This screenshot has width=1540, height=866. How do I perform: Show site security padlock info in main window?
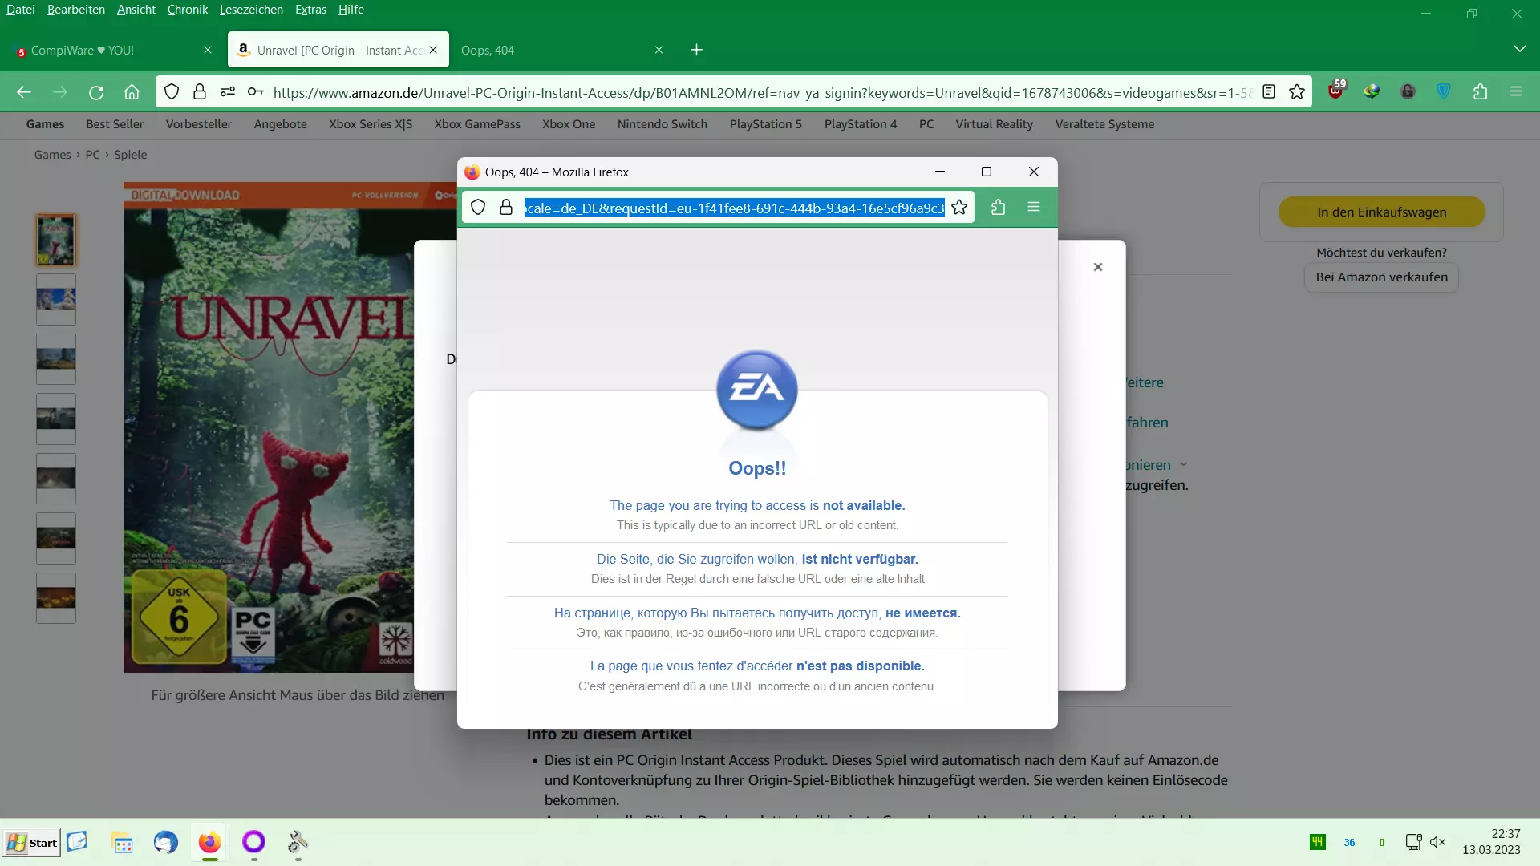click(200, 92)
